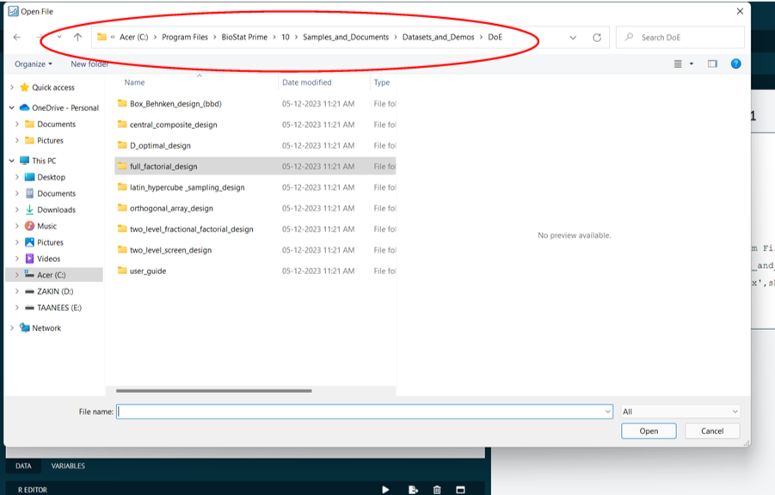Expand the ZAKIN (D:) drive node
This screenshot has width=775, height=495.
coord(17,291)
